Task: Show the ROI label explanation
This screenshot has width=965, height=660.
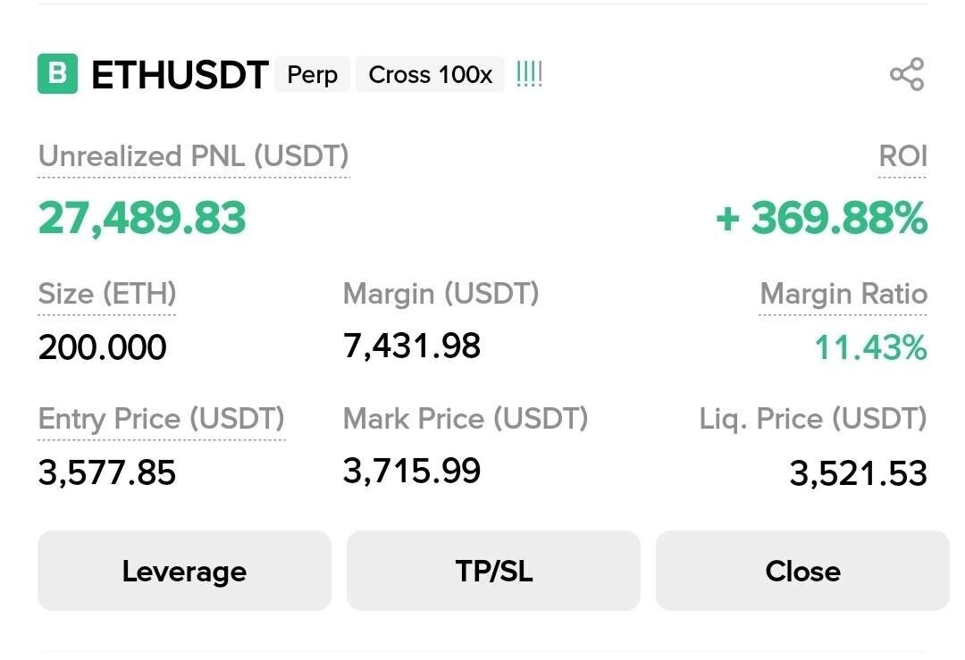Action: tap(902, 156)
